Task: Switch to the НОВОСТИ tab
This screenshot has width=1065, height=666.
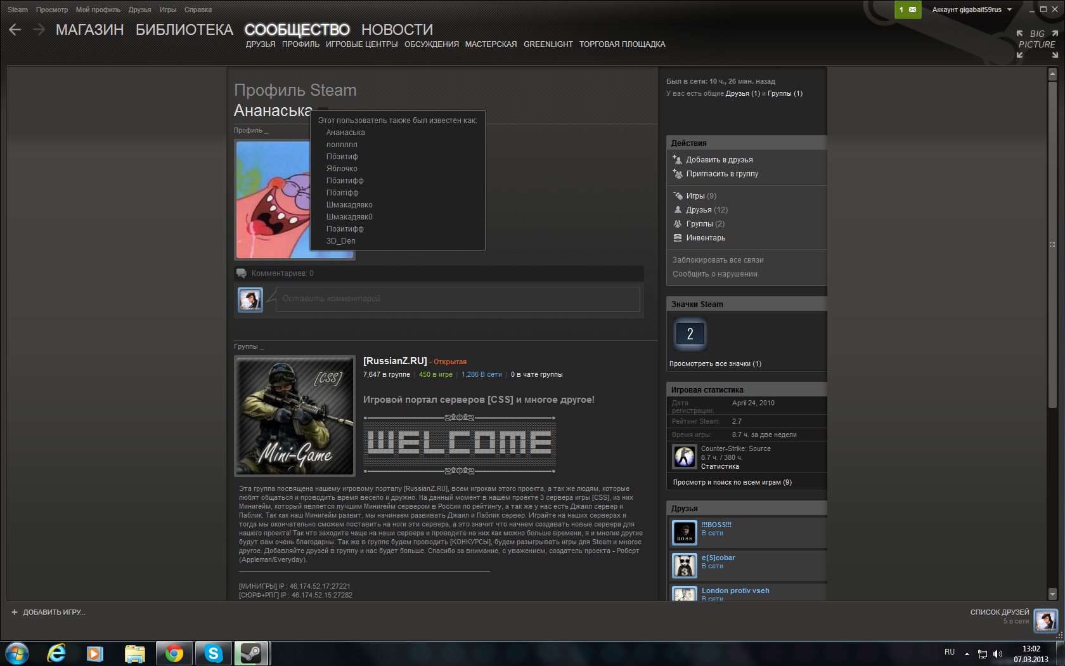Action: pos(397,30)
